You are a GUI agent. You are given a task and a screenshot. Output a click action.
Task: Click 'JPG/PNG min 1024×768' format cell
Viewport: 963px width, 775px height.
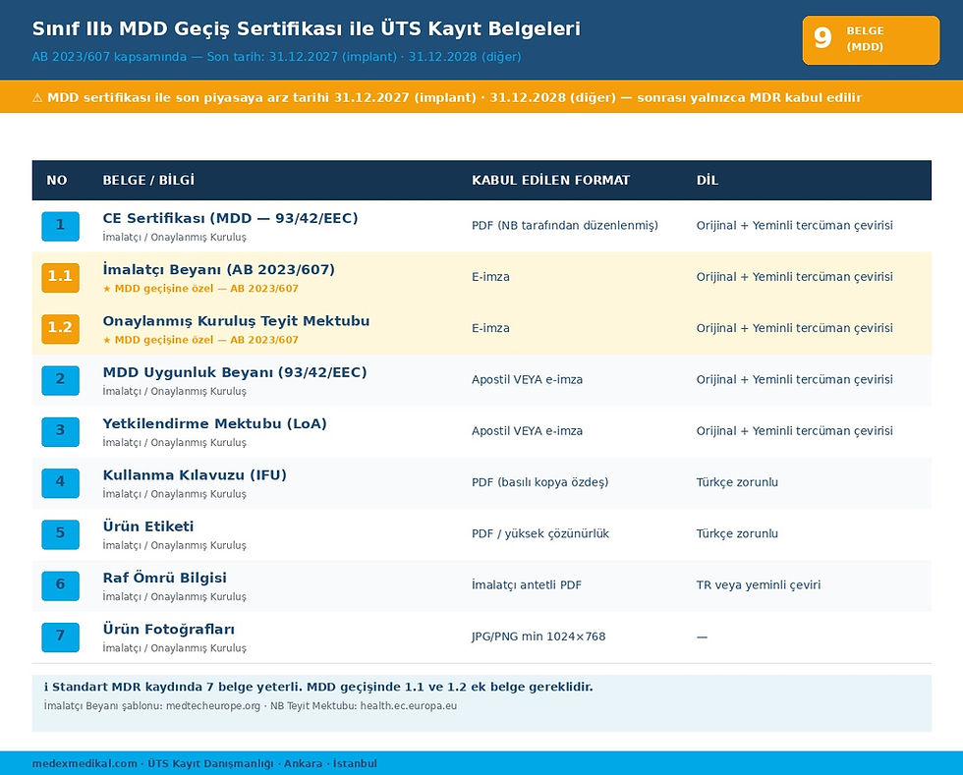(538, 637)
